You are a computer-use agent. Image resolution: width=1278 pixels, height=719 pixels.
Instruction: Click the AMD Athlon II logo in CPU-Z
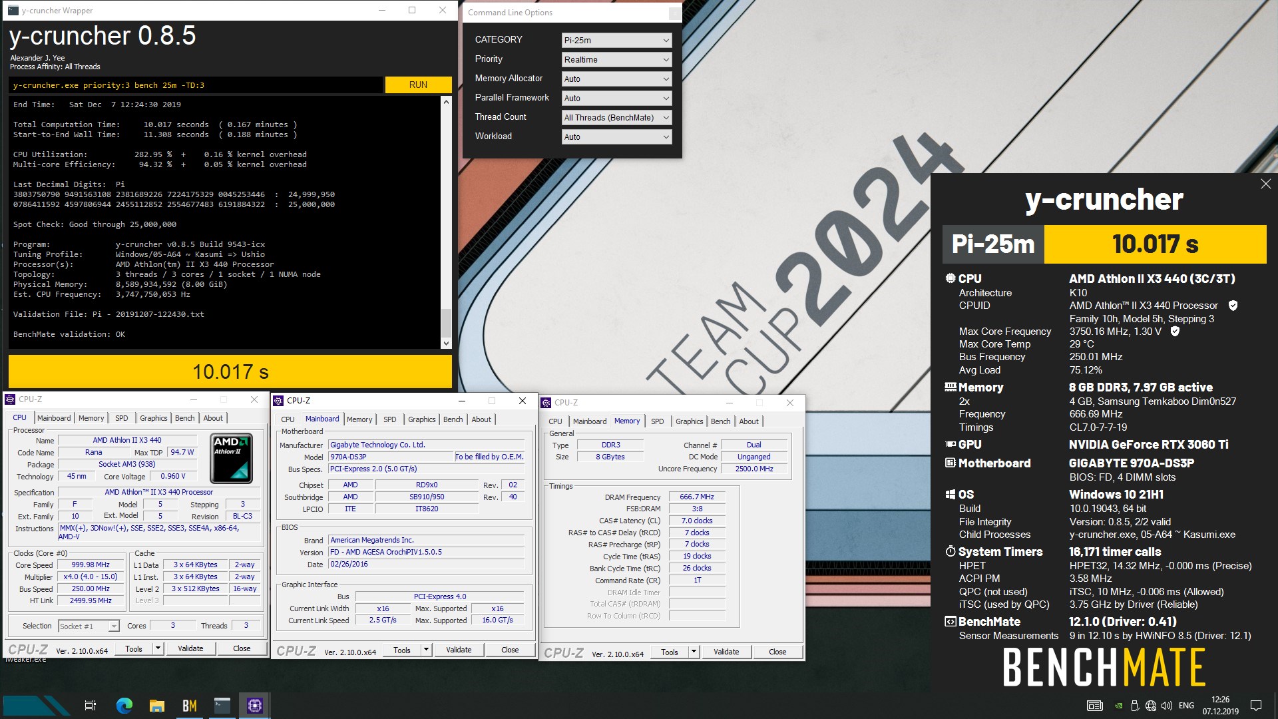pos(231,458)
